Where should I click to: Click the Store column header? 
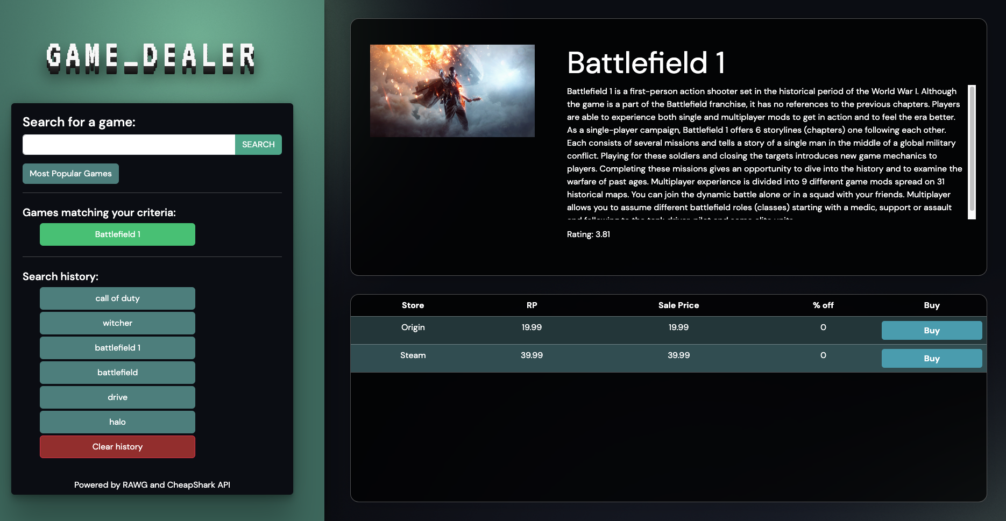click(413, 305)
